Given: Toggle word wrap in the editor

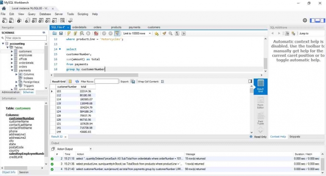Looking at the screenshot, I should pos(184,33).
